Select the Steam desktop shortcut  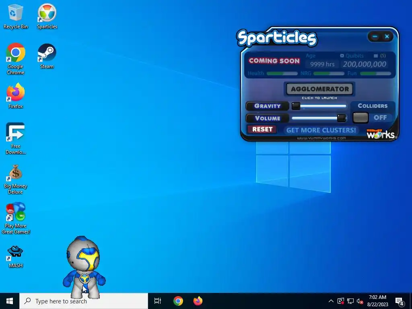point(47,56)
